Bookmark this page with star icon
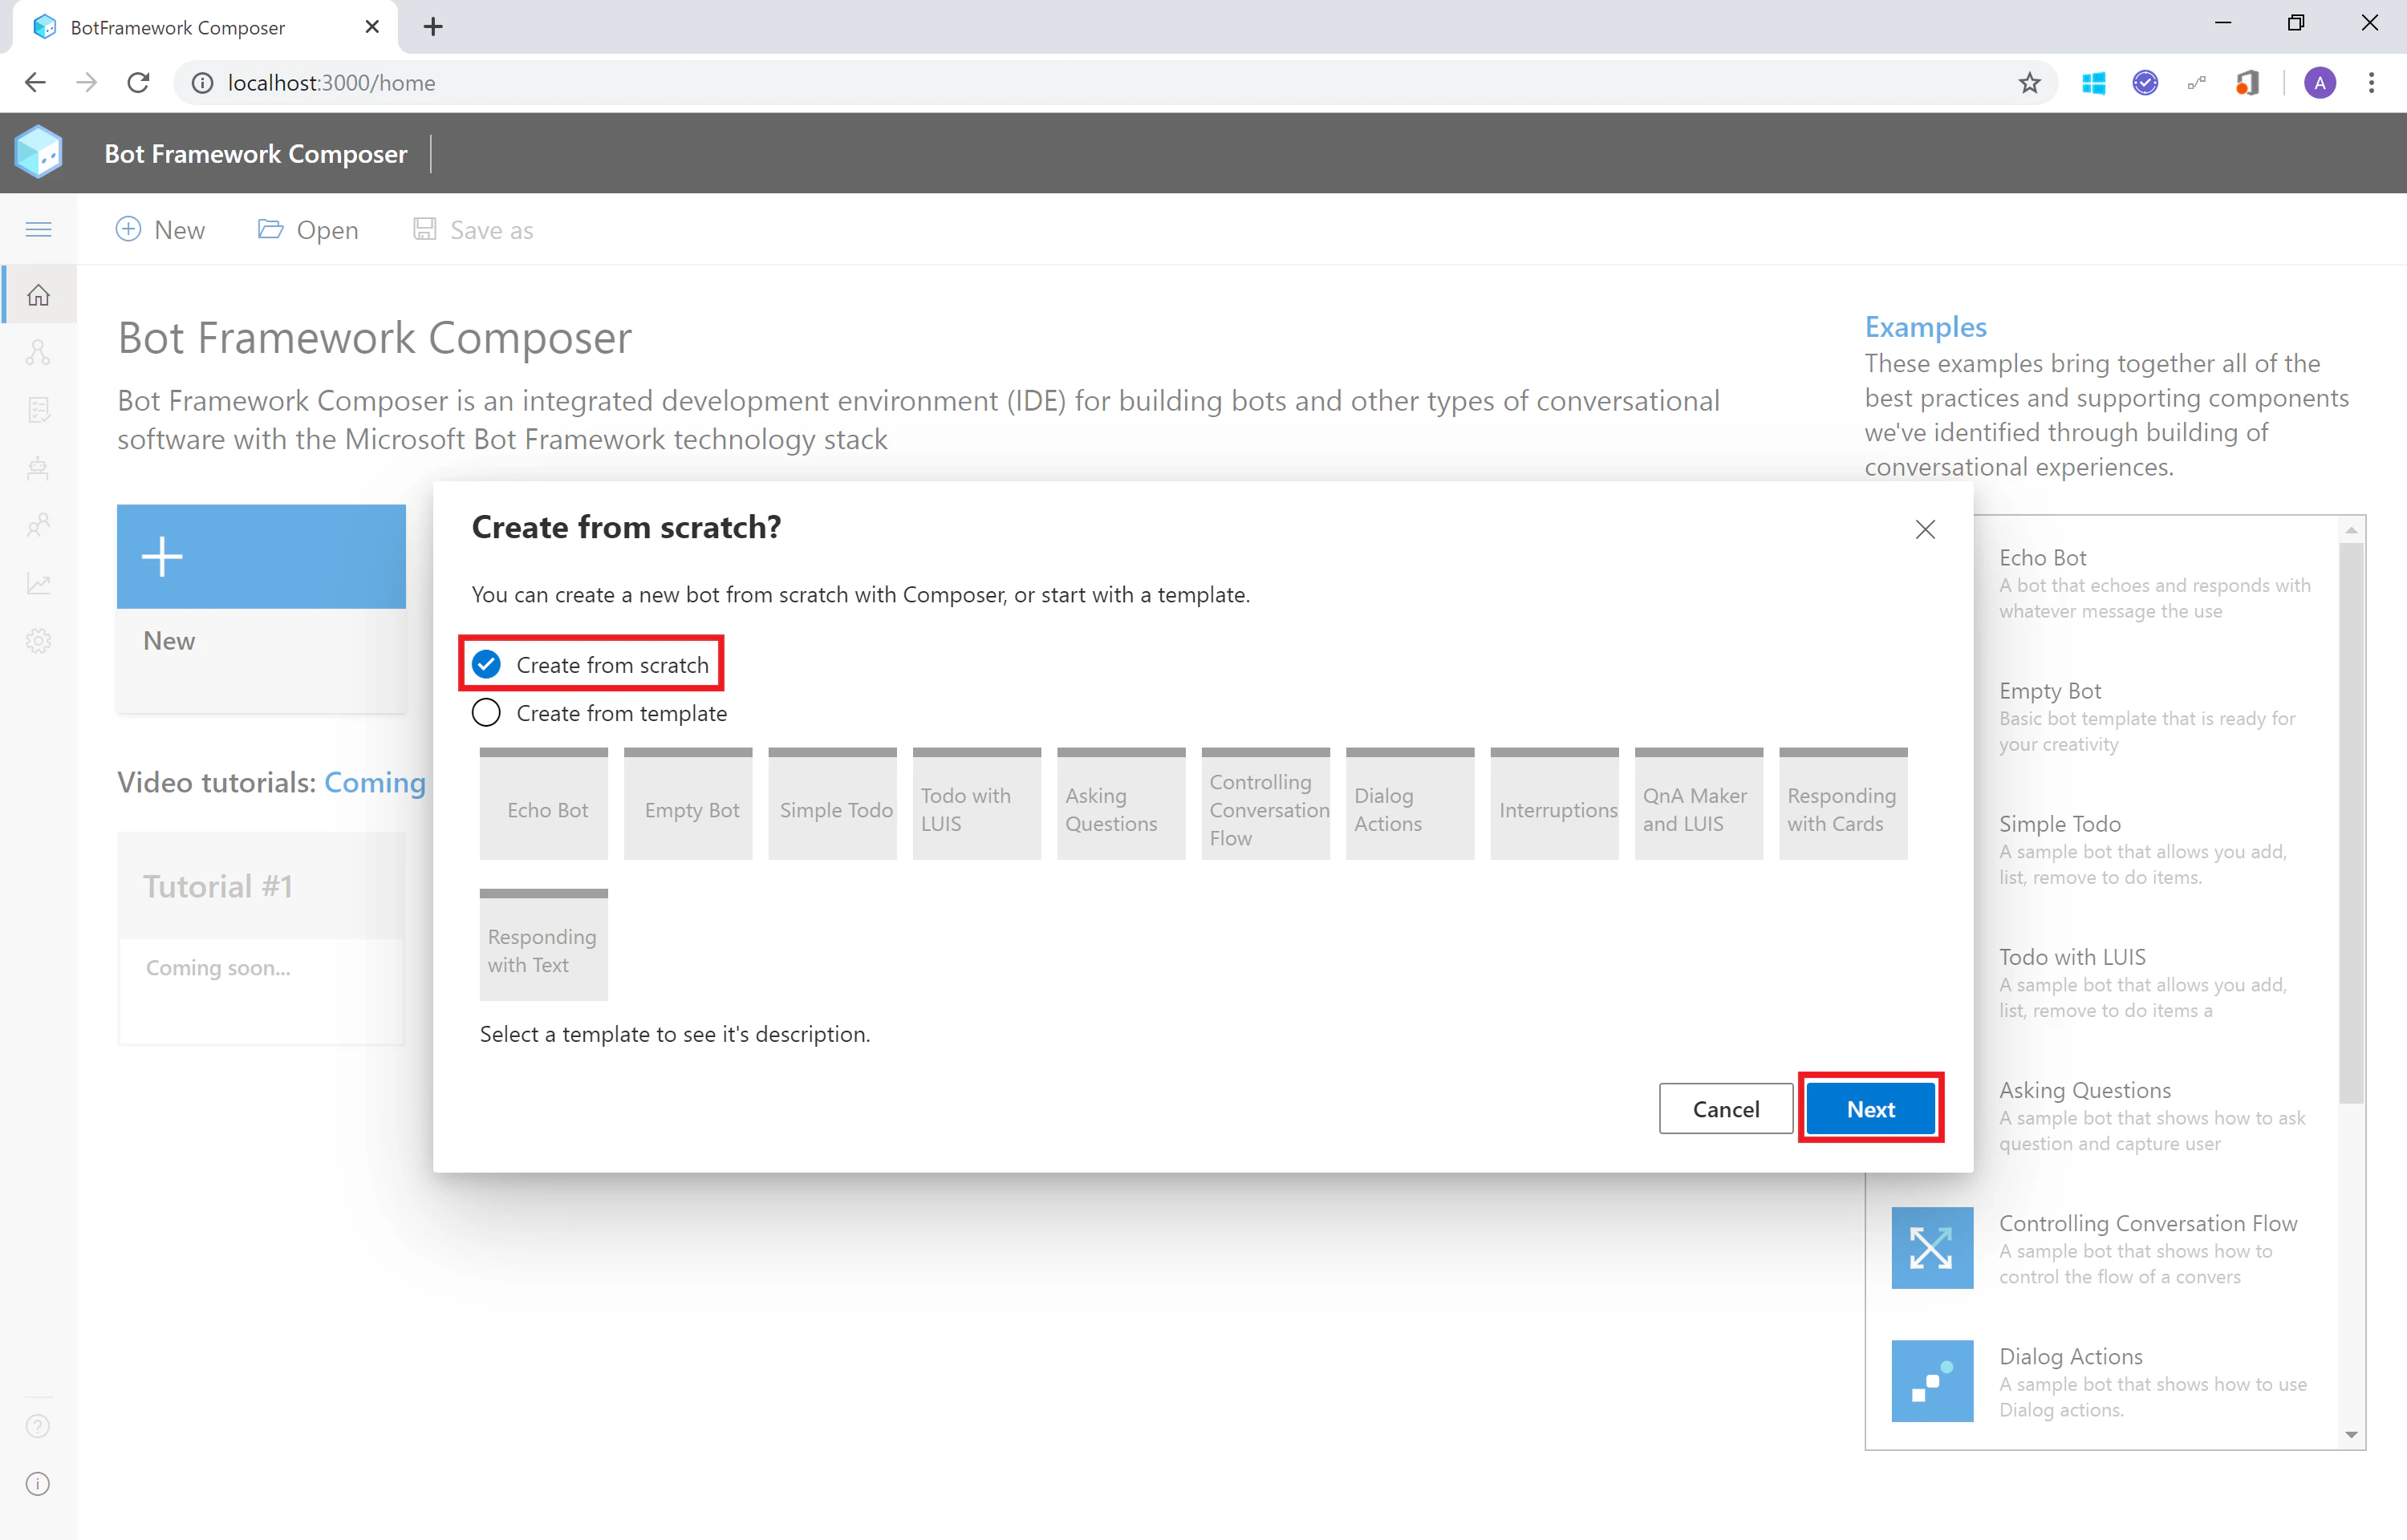This screenshot has height=1540, width=2407. pyautogui.click(x=2029, y=83)
